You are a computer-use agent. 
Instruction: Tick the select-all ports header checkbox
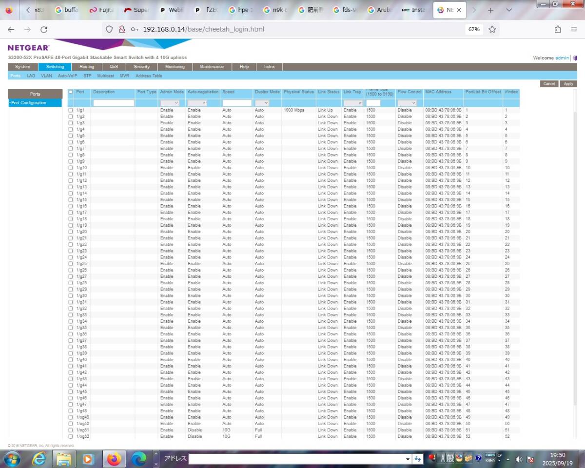point(71,92)
